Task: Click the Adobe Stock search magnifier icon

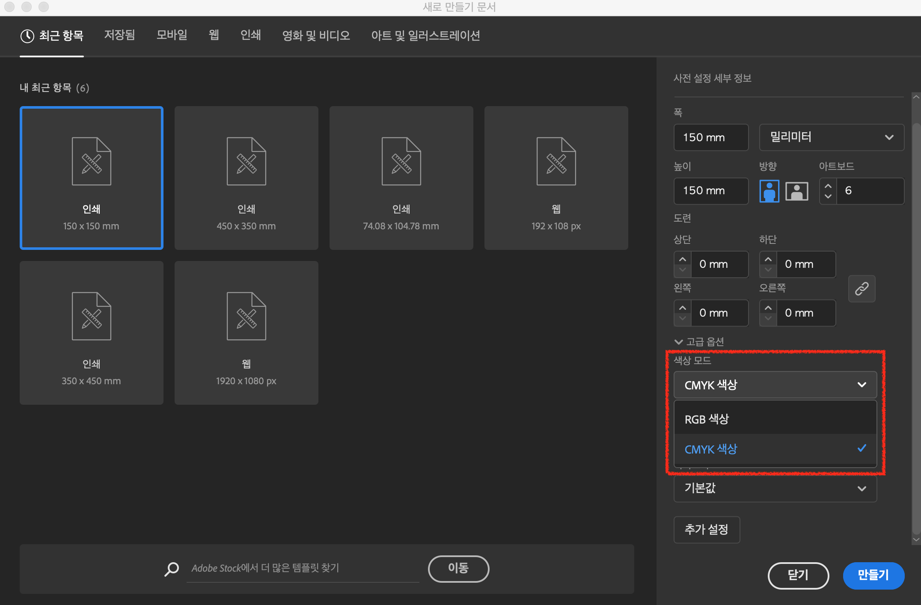Action: tap(172, 569)
